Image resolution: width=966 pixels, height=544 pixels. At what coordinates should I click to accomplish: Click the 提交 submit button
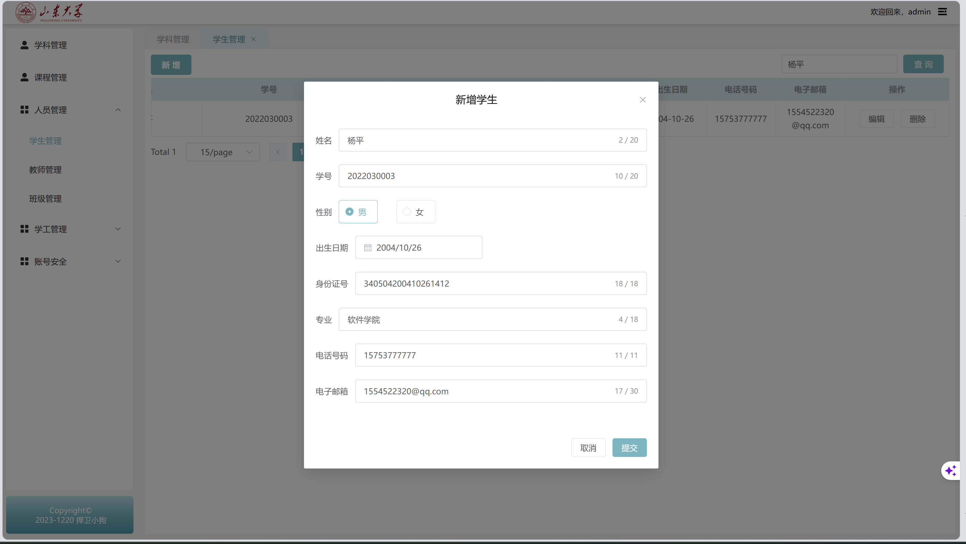[x=629, y=447]
